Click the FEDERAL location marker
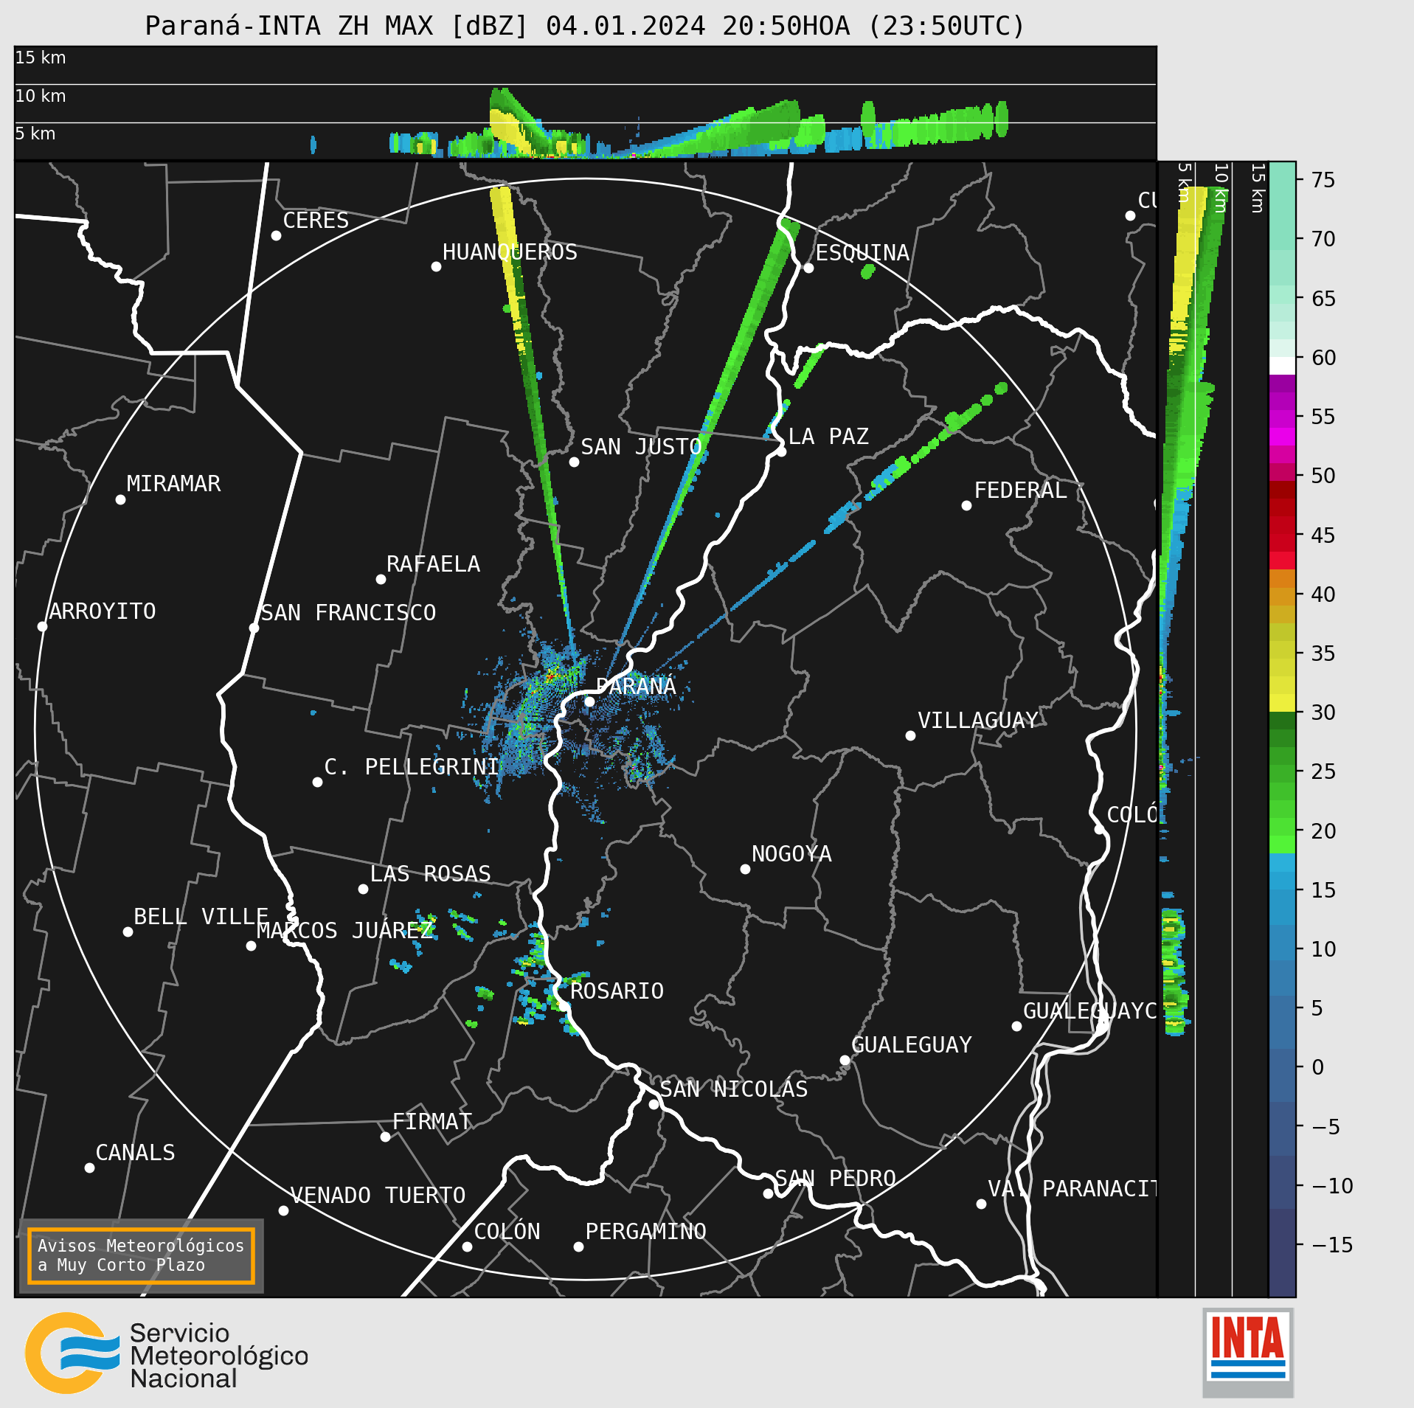Image resolution: width=1414 pixels, height=1408 pixels. click(966, 505)
